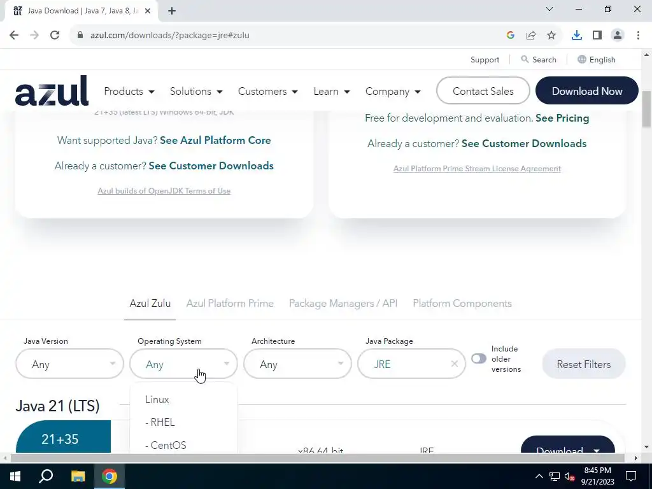
Task: Open See Pricing link
Action: click(562, 118)
